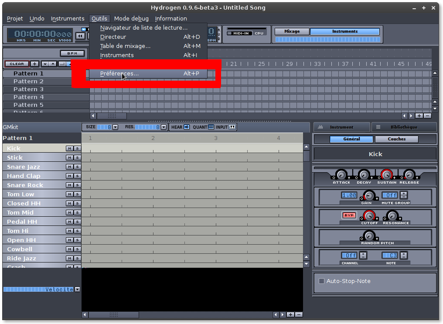The image size is (443, 324).
Task: Click the rewind transport button
Action: [81, 36]
